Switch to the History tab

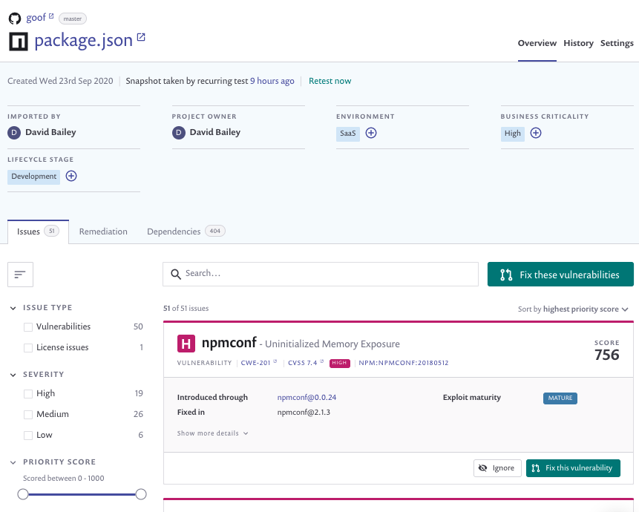tap(578, 43)
